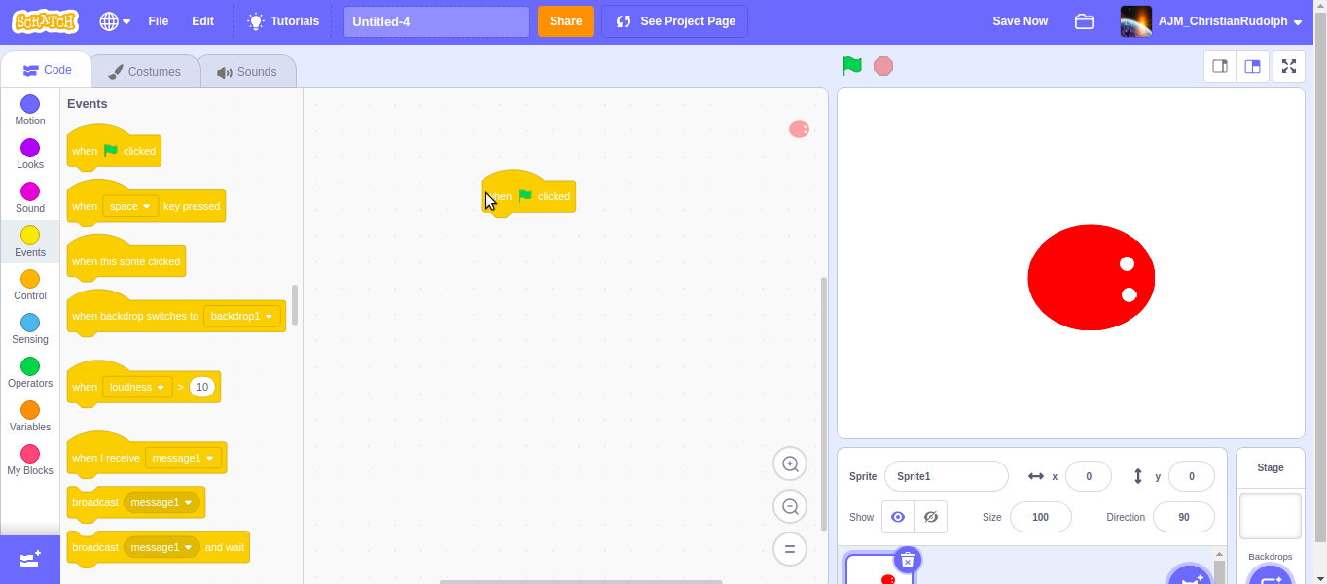The height and width of the screenshot is (584, 1327).
Task: Switch to small stage layout
Action: click(1220, 66)
